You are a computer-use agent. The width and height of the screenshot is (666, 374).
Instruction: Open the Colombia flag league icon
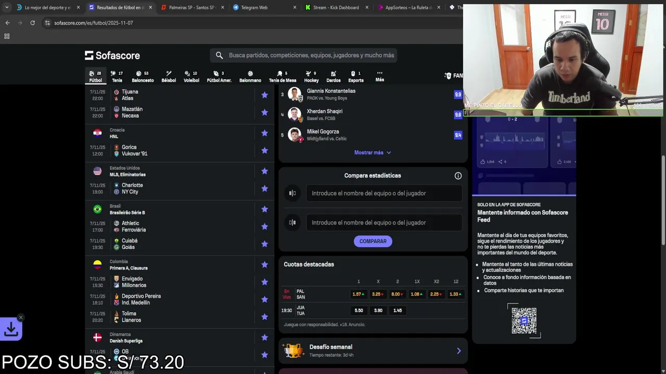click(97, 264)
